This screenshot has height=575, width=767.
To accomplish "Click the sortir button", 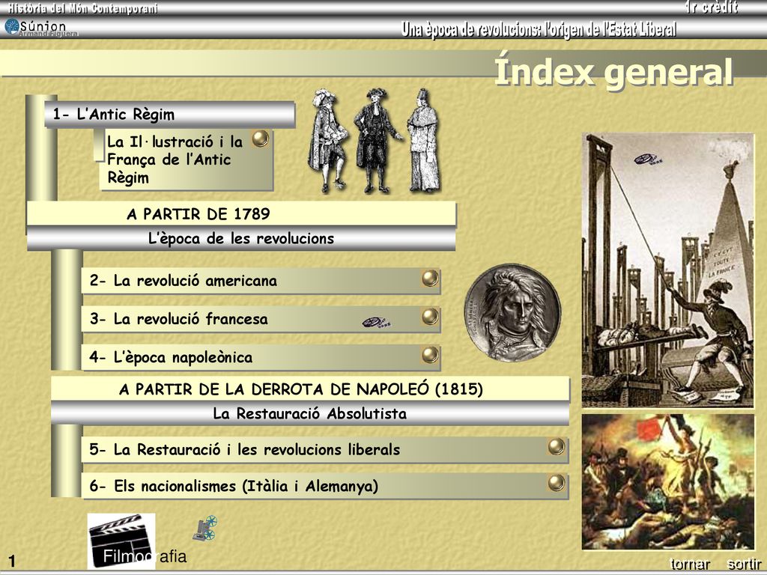I will tap(744, 564).
